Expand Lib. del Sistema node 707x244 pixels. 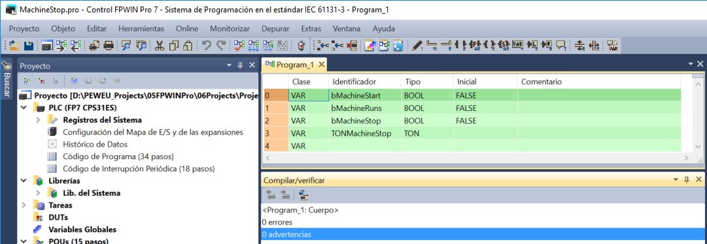pyautogui.click(x=38, y=193)
